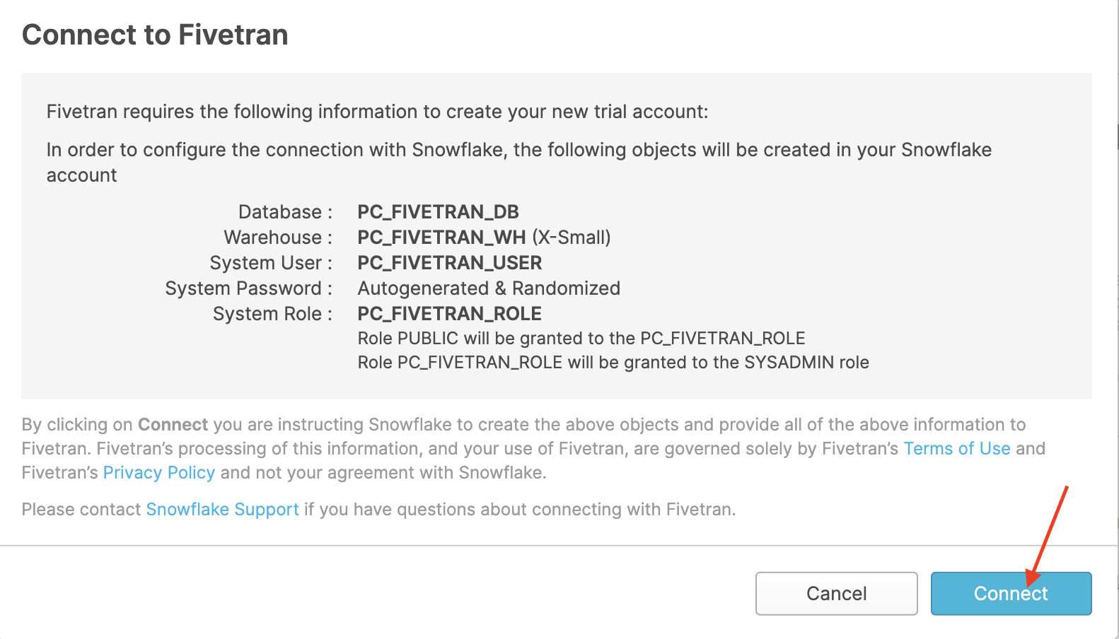Click the blue Connect button

(1010, 593)
